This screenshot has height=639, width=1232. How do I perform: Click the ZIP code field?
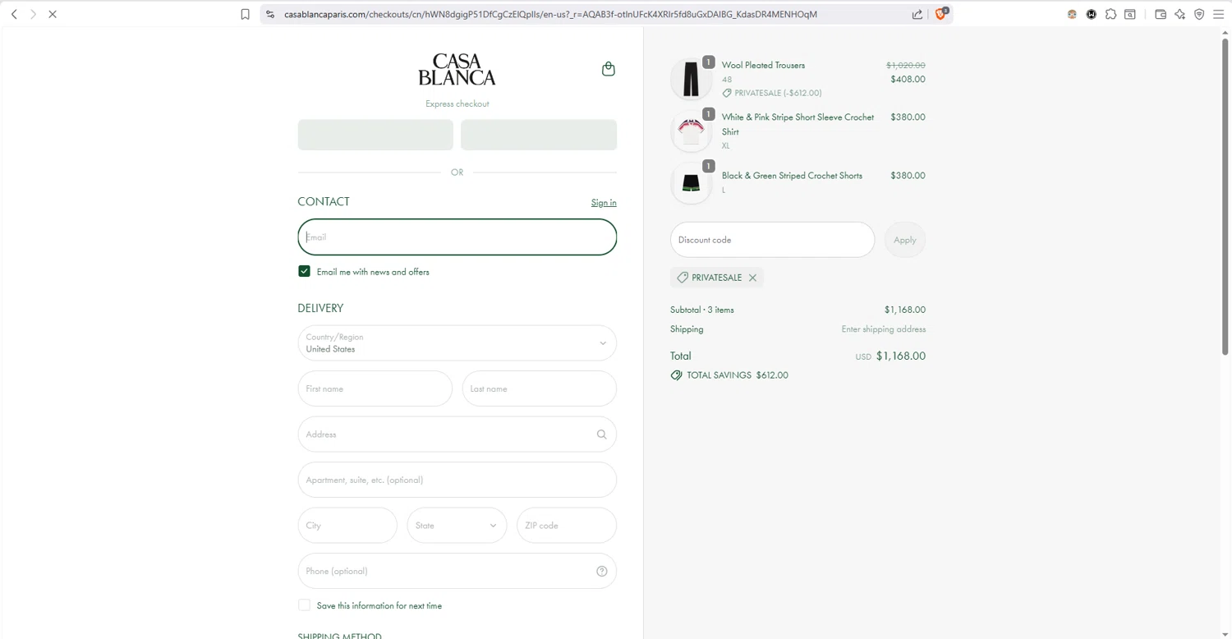click(x=567, y=526)
